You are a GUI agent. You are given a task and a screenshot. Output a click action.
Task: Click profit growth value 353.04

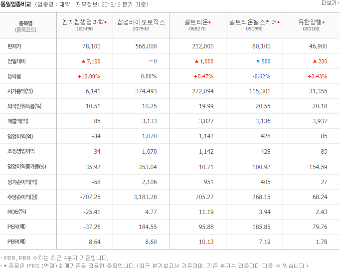[x=148, y=167]
